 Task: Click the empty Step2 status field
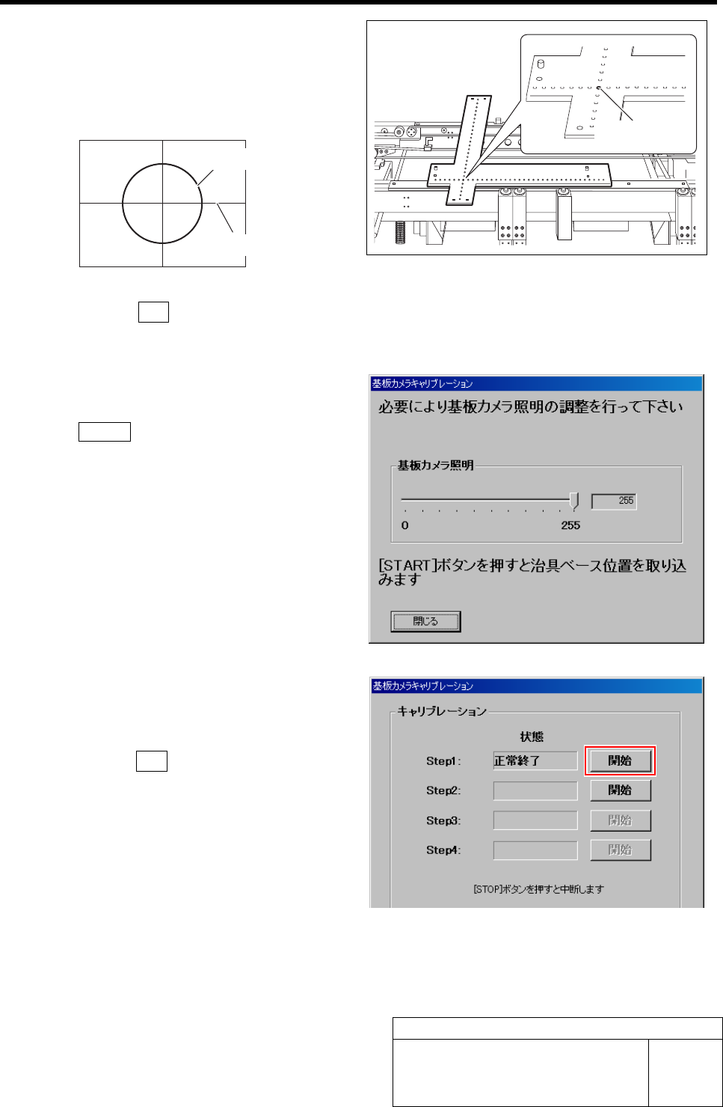(x=535, y=790)
